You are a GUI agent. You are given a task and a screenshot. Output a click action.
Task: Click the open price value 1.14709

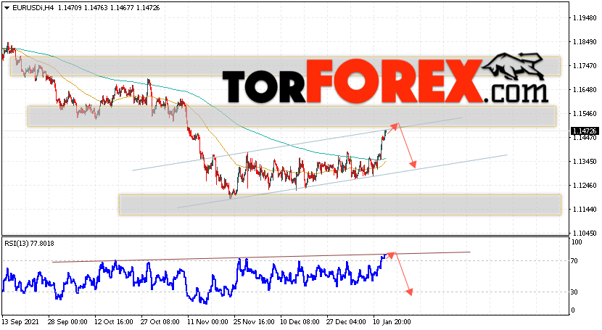click(69, 8)
